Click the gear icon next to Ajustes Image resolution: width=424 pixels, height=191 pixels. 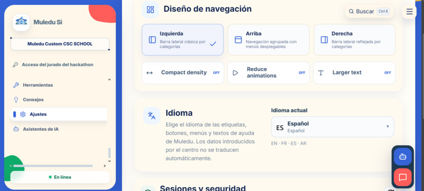pyautogui.click(x=23, y=114)
